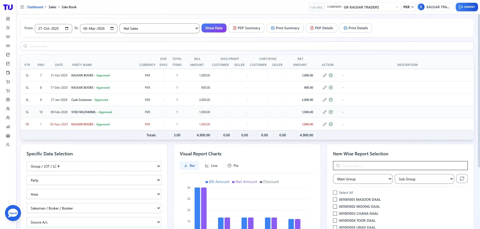Check the 001001003 CHANA DAAL checkbox

[335, 214]
